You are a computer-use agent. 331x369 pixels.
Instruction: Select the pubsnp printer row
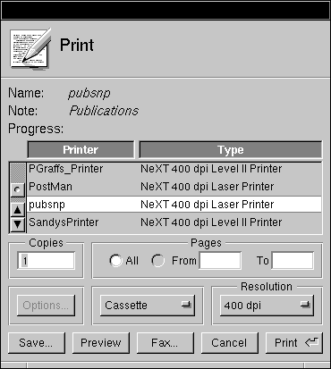(x=174, y=205)
